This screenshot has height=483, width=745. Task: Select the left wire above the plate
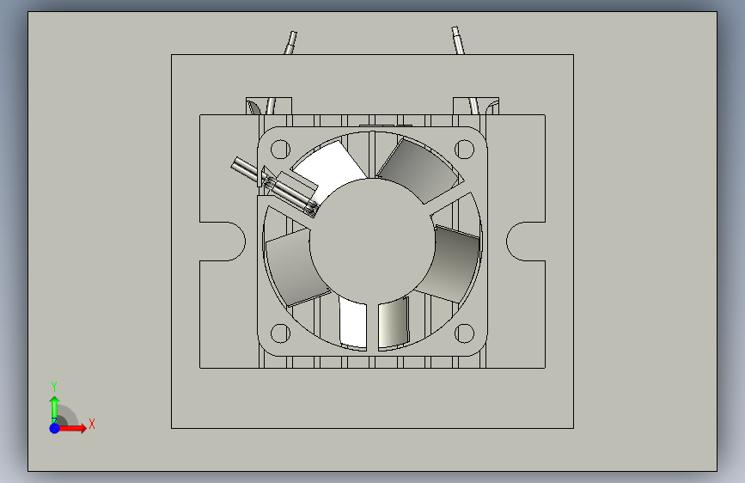point(290,43)
